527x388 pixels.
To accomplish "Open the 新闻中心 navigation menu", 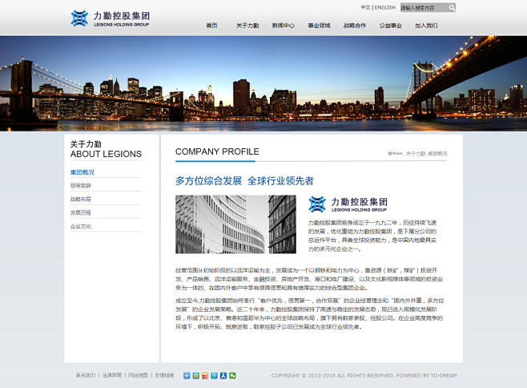I will tap(283, 26).
